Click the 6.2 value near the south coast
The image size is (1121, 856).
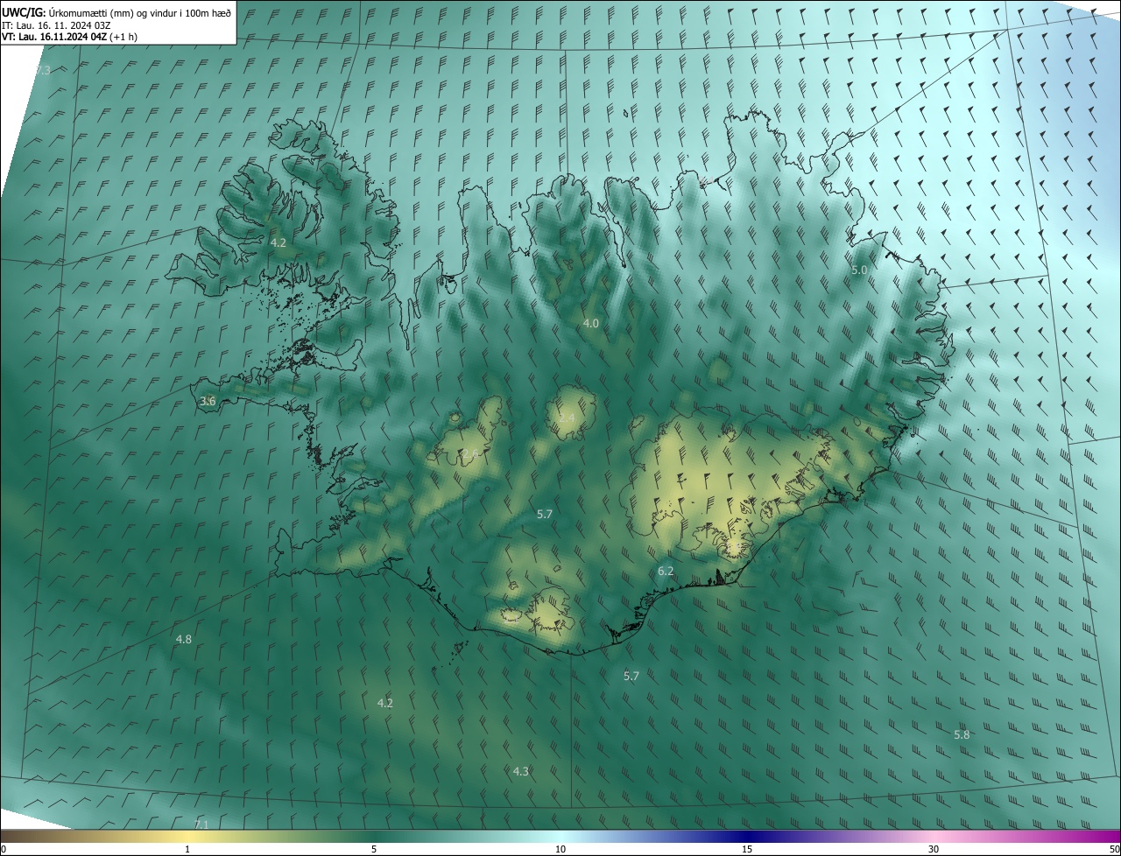pyautogui.click(x=666, y=571)
